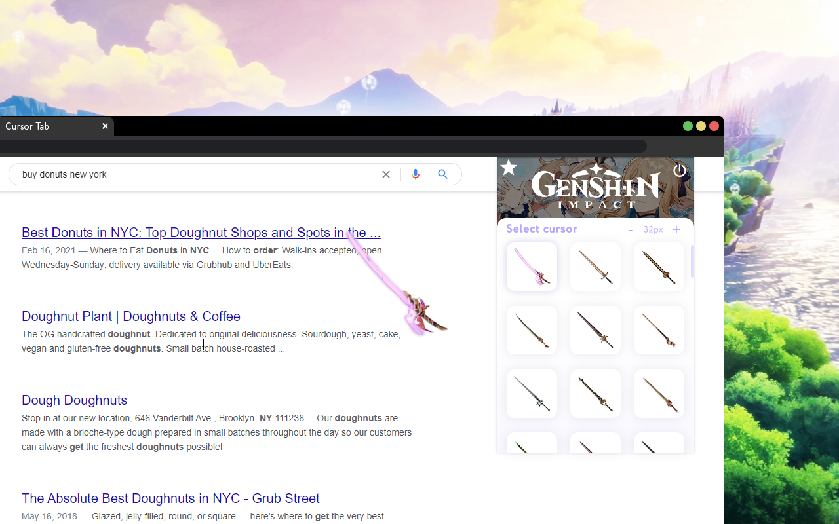Click the green window control button

click(x=688, y=126)
